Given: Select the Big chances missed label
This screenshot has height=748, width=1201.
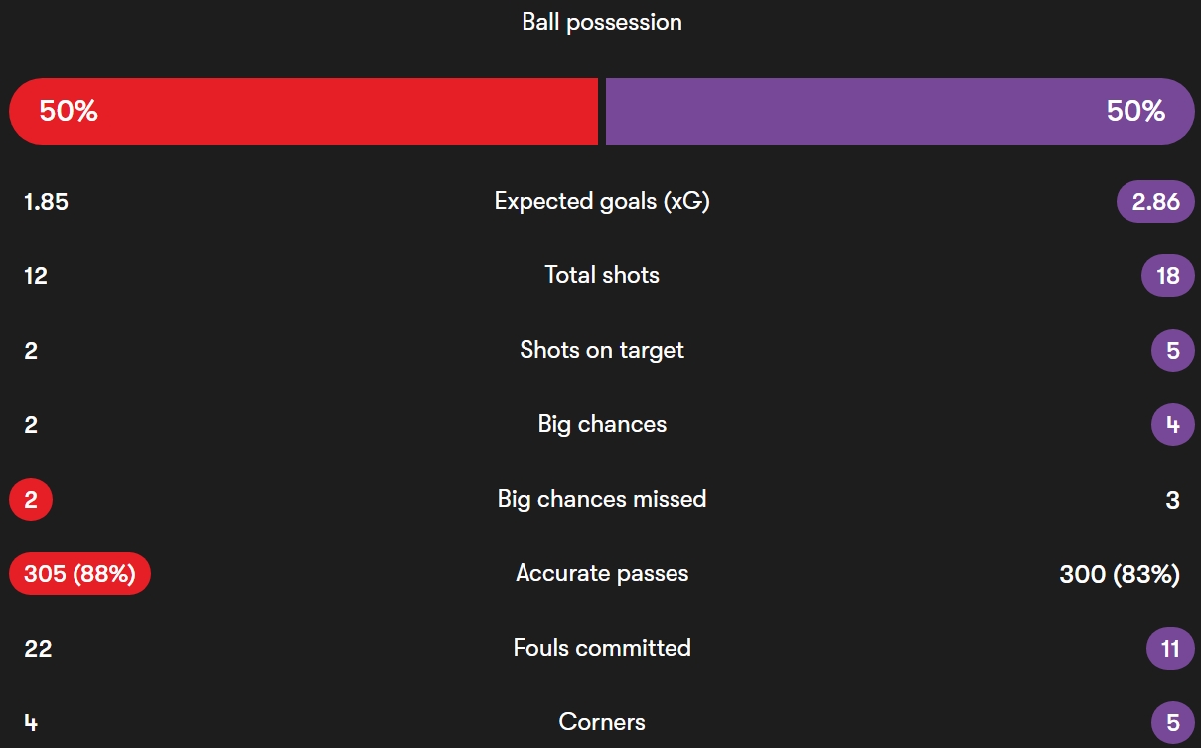Looking at the screenshot, I should 602,499.
